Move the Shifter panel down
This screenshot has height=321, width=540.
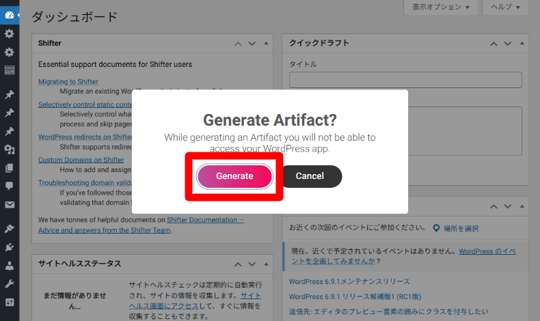pyautogui.click(x=252, y=44)
